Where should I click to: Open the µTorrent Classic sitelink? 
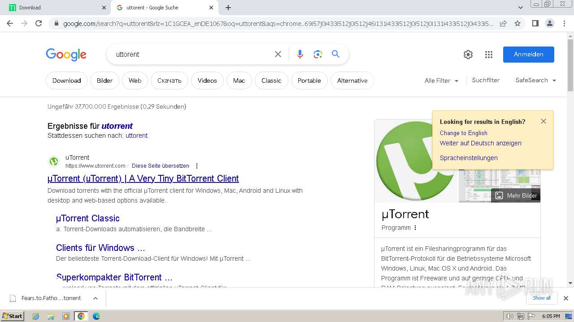[x=88, y=218]
